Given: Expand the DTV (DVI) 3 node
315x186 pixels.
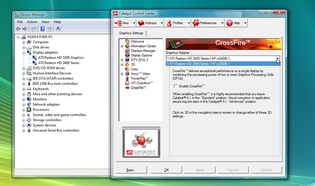Looking at the screenshot, I should click(x=122, y=60).
